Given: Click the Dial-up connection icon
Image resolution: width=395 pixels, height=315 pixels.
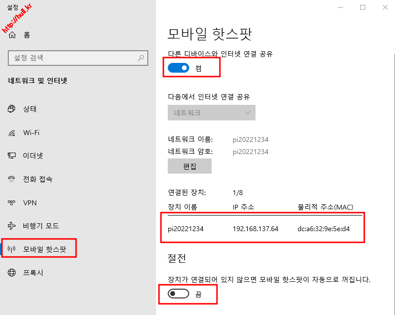Looking at the screenshot, I should (12, 179).
